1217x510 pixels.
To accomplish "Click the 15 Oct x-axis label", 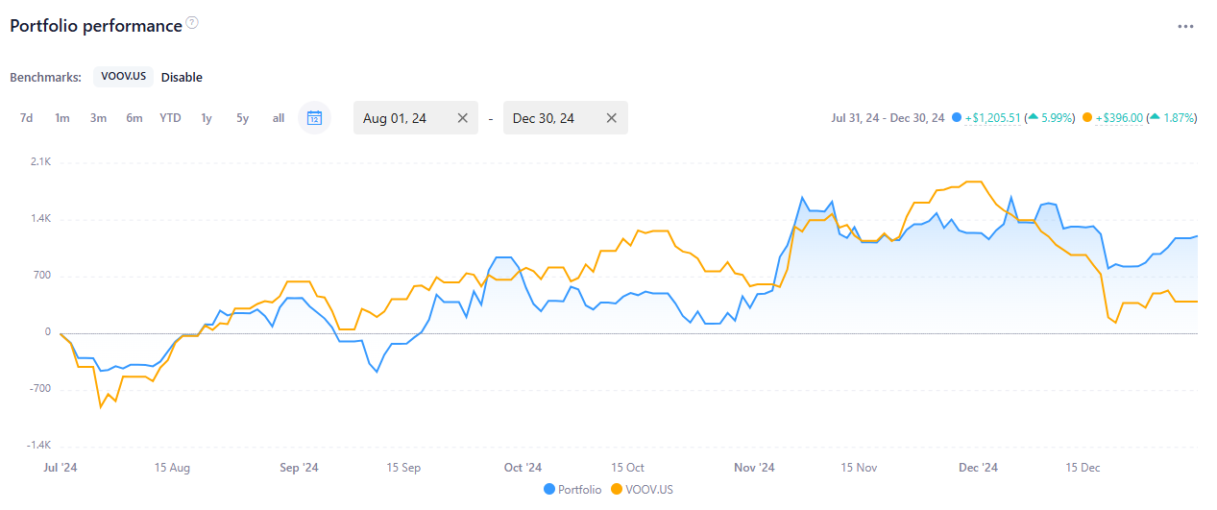I will tap(627, 468).
